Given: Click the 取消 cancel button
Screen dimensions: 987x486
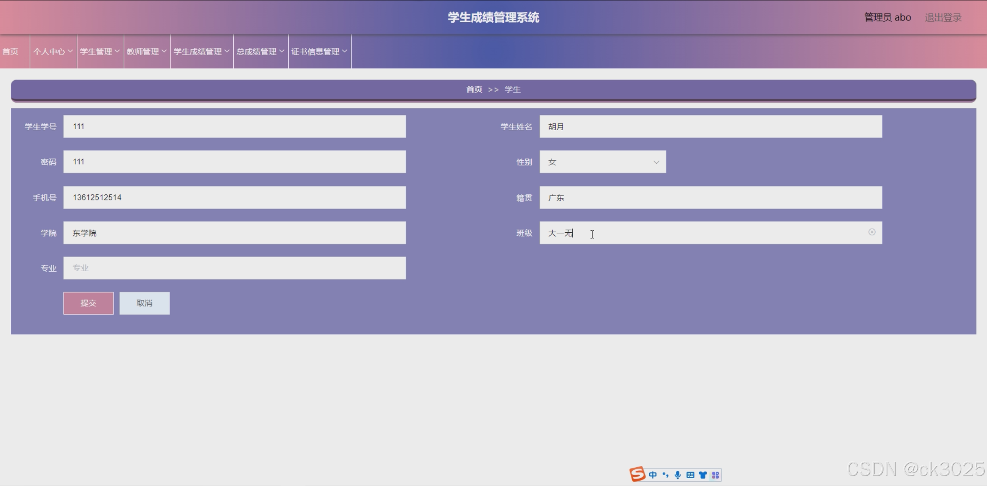Looking at the screenshot, I should click(144, 303).
